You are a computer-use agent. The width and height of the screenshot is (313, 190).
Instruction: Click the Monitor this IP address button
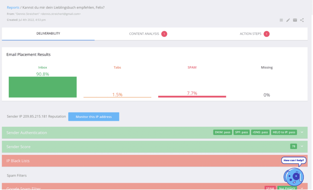point(94,117)
